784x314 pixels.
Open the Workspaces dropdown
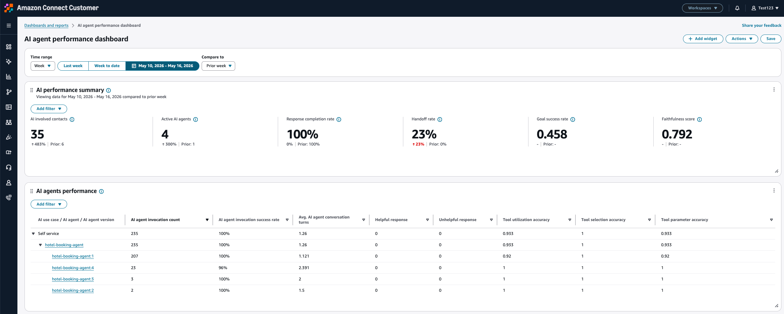(702, 8)
